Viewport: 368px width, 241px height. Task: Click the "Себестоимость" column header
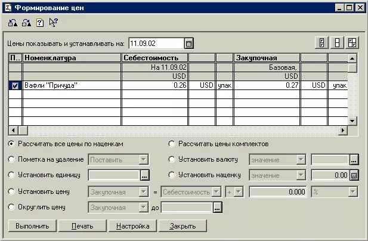pyautogui.click(x=154, y=58)
